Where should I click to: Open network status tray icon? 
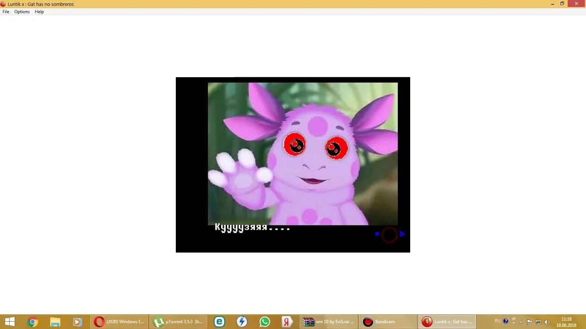pos(538,322)
